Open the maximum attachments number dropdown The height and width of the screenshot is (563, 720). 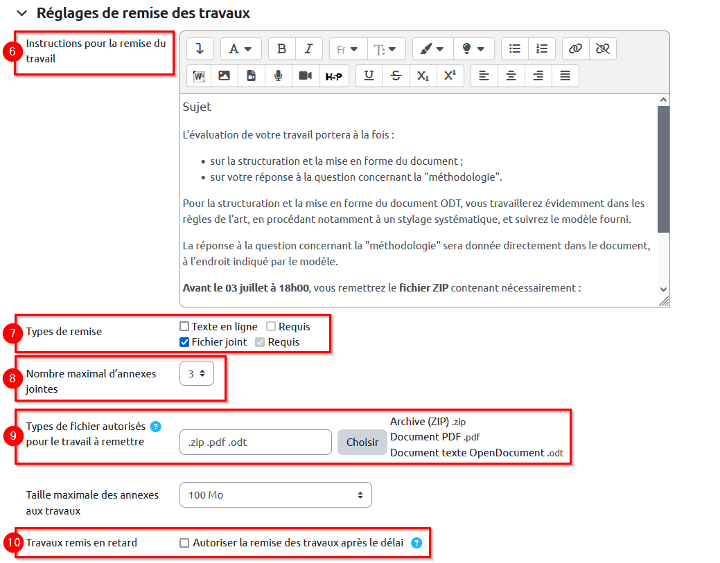pyautogui.click(x=196, y=373)
